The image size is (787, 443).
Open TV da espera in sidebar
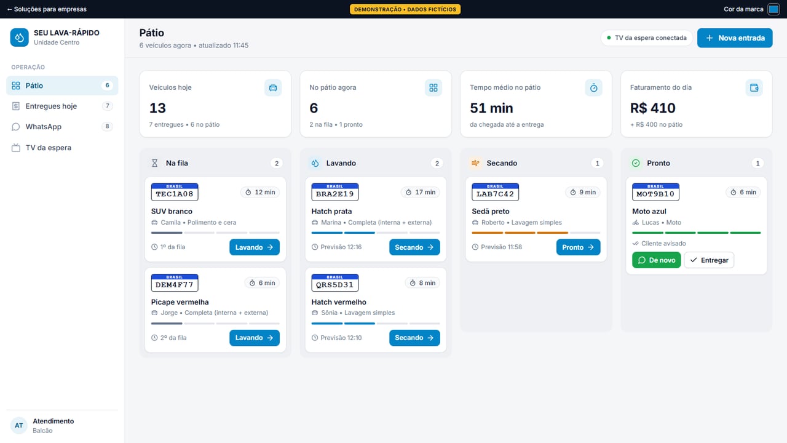pyautogui.click(x=62, y=148)
